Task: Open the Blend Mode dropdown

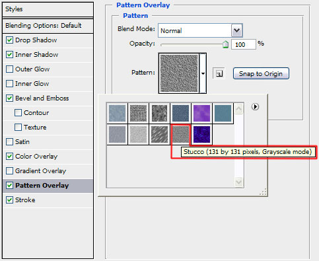Action: (x=236, y=30)
